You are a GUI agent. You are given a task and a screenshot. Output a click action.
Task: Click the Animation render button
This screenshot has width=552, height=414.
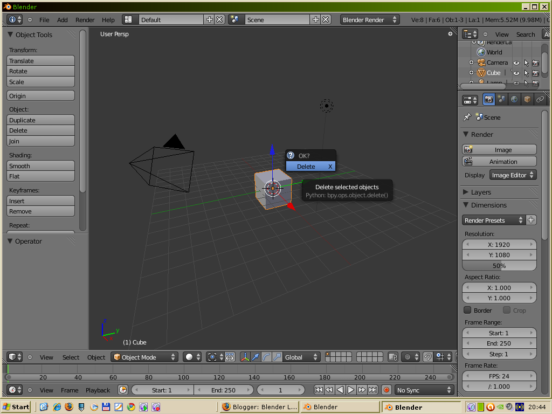[x=499, y=161]
